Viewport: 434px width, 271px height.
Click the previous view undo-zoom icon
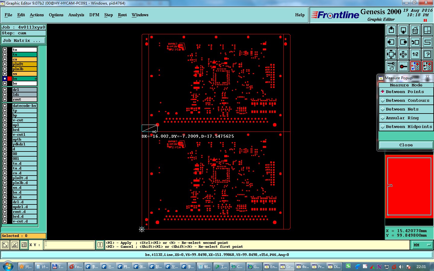pos(415,42)
